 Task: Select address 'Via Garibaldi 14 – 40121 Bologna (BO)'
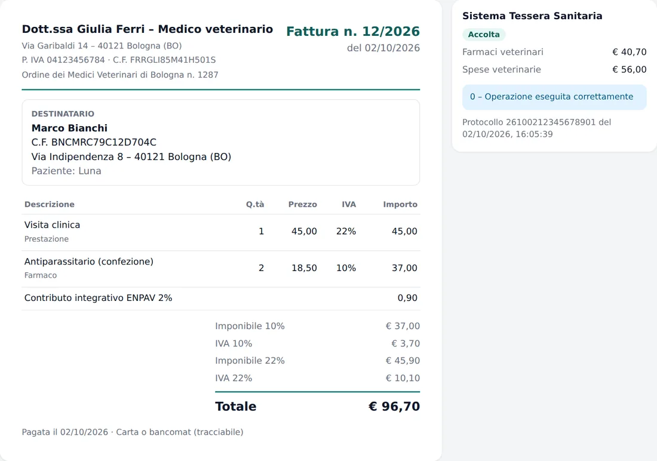click(x=102, y=45)
